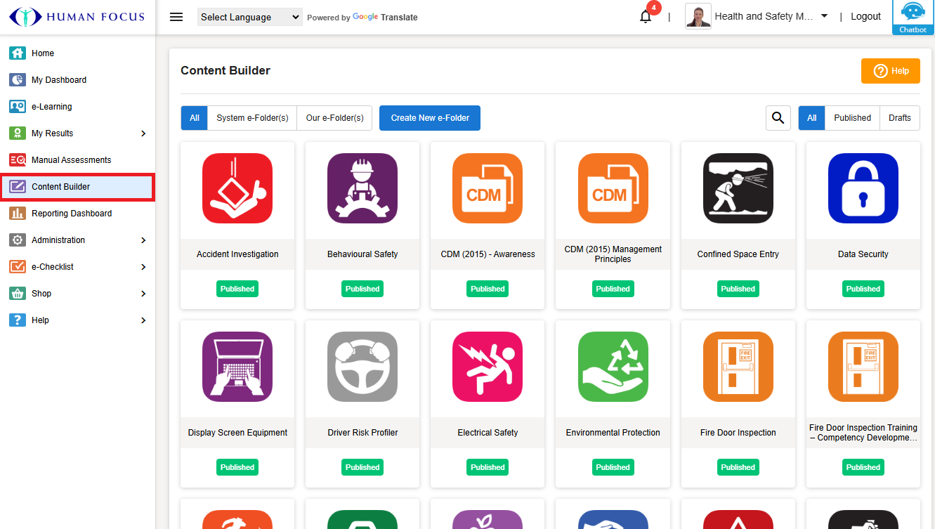The height and width of the screenshot is (529, 935).
Task: Expand the My Results submenu
Action: coord(77,133)
